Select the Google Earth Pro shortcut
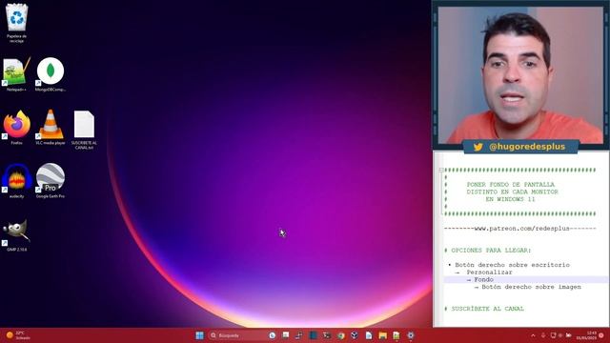The image size is (610, 343). 51,181
